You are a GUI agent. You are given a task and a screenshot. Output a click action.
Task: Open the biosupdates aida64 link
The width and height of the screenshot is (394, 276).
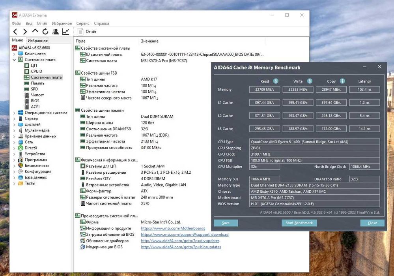181,247
